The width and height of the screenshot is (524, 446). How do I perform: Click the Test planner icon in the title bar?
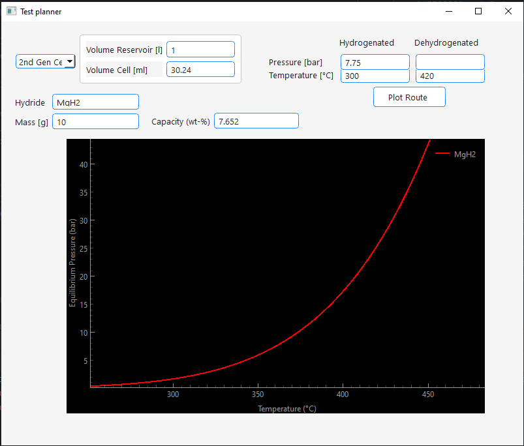click(x=11, y=11)
